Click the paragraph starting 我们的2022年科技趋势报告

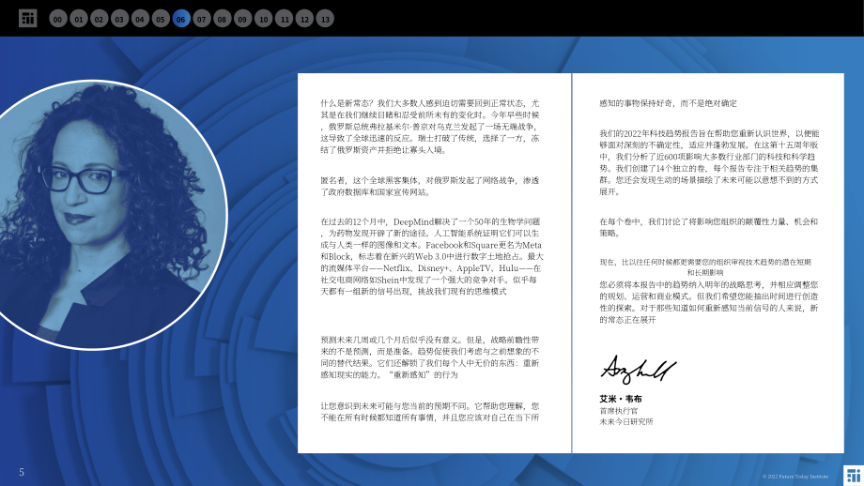tap(709, 162)
